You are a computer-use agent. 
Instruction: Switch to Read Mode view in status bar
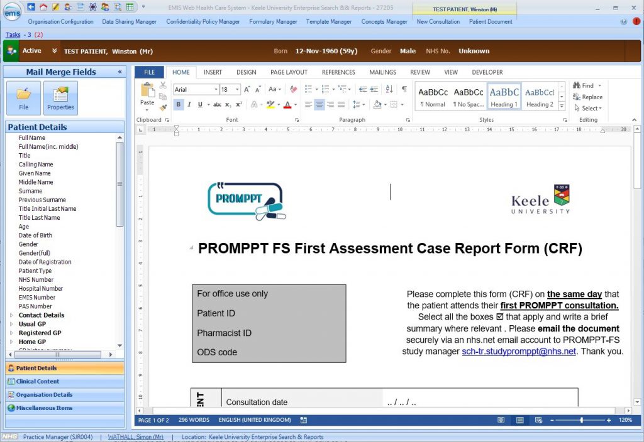[x=501, y=420]
